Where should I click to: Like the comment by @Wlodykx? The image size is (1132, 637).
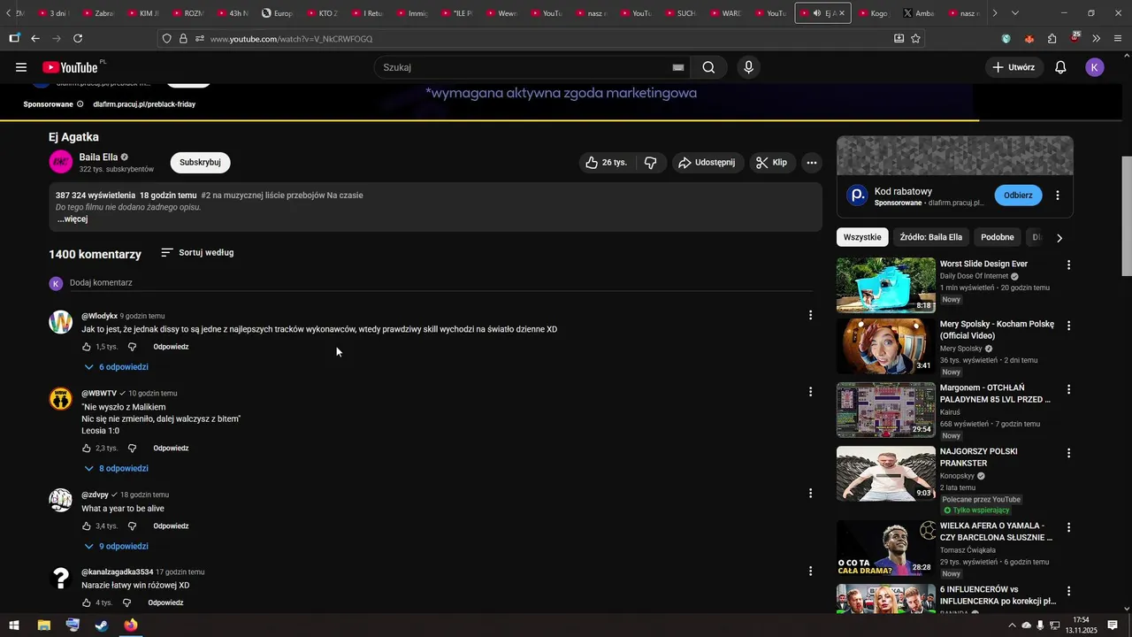(87, 347)
